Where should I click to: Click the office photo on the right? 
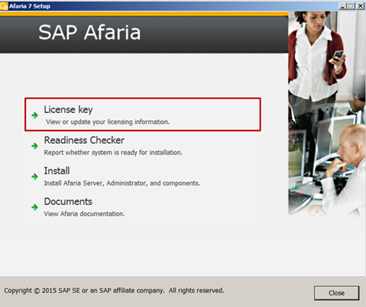tap(327, 115)
